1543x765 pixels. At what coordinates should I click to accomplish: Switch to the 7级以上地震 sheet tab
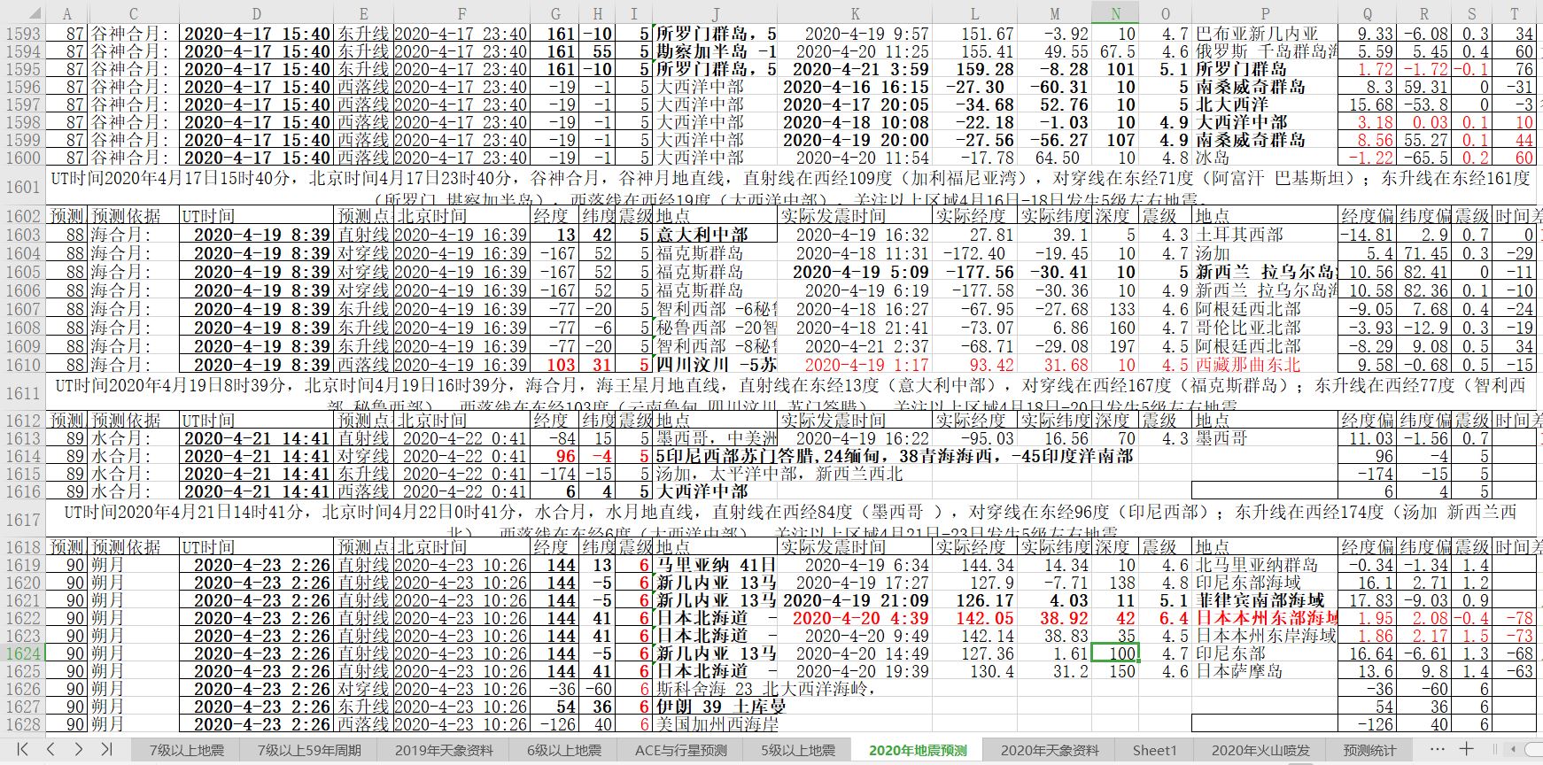point(186,750)
